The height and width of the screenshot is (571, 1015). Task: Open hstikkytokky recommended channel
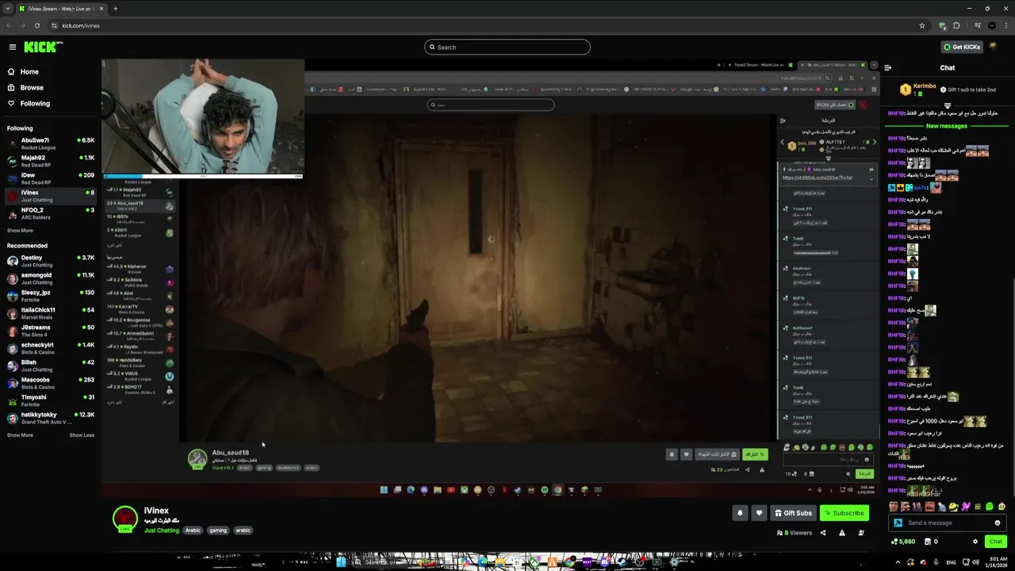coord(51,418)
